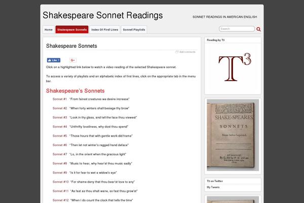This screenshot has height=203, width=304.
Task: Open the Sonnet #3 link
Action: [60, 117]
